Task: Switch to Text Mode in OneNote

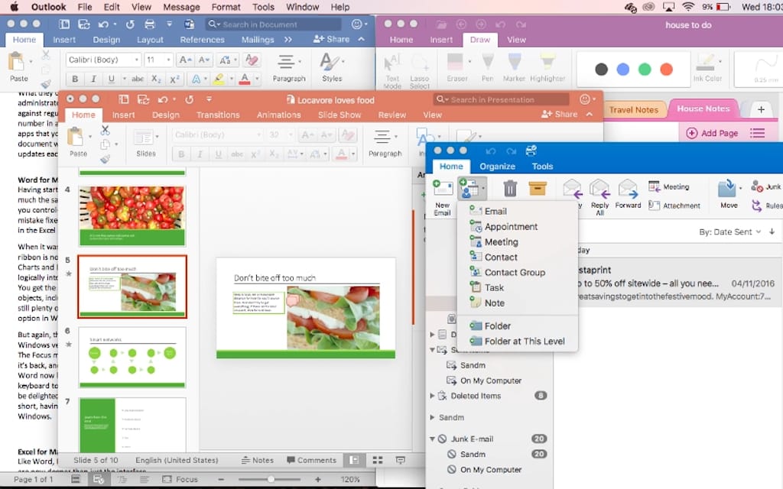Action: click(392, 70)
